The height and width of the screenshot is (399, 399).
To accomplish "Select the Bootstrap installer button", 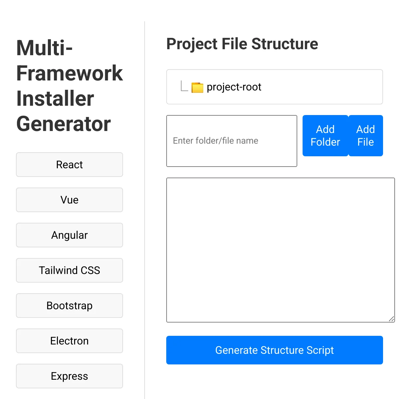I will click(69, 306).
